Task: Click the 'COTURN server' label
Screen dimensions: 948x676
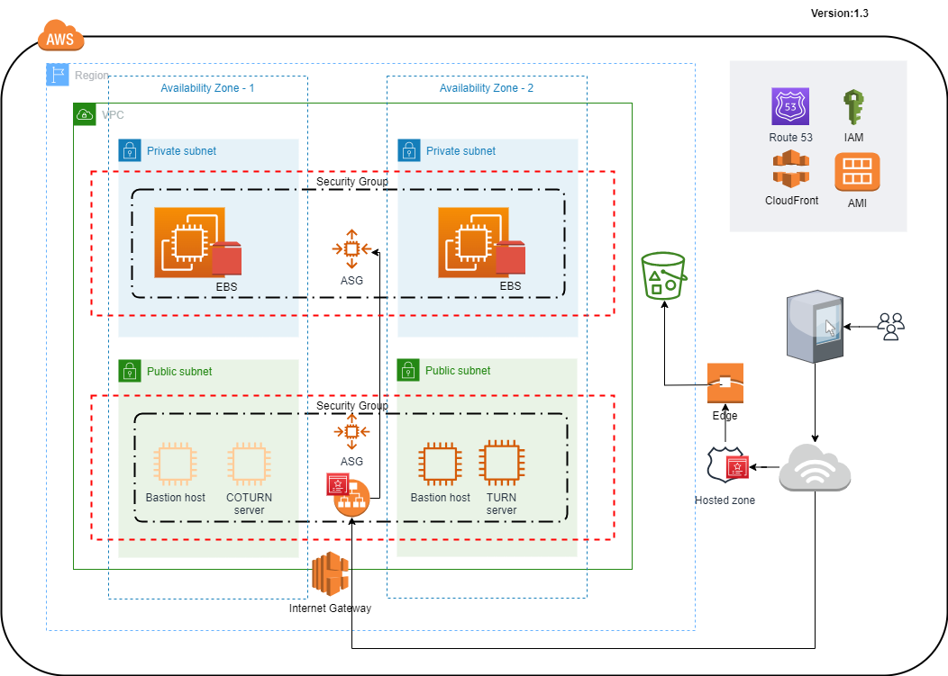Action: (249, 504)
